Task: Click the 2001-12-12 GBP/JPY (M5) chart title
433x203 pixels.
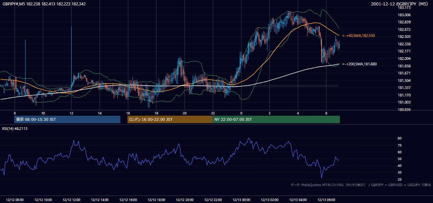Action: 400,4
